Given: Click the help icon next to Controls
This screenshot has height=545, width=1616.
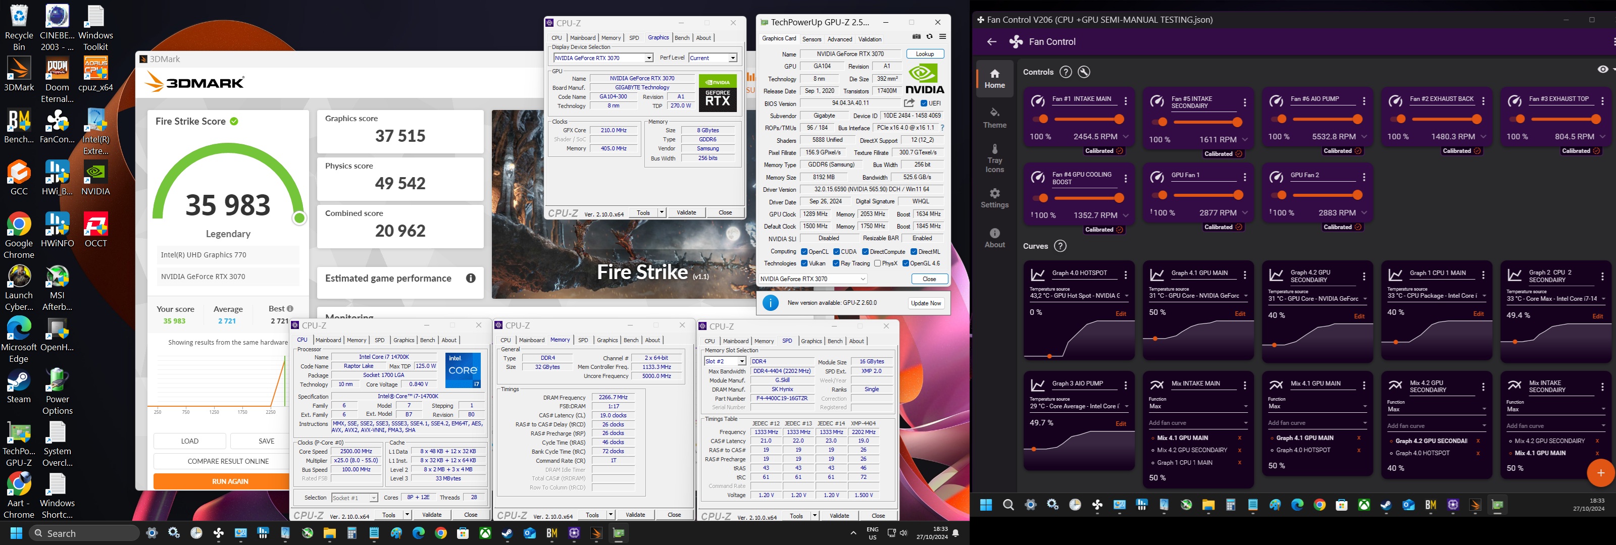Looking at the screenshot, I should pos(1065,72).
